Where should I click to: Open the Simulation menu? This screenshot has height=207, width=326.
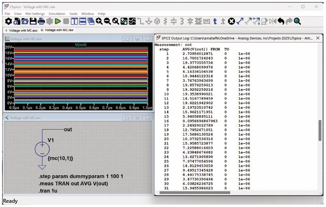click(x=57, y=14)
